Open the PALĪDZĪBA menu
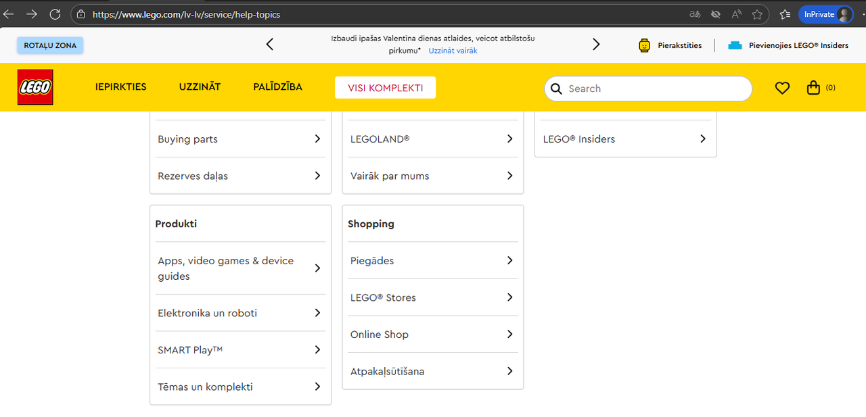Screen dimensions: 866x417 coord(277,87)
